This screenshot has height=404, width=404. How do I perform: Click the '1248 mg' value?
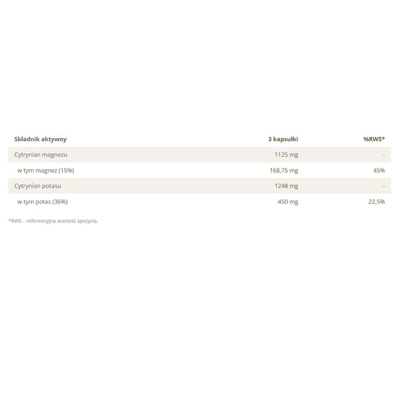point(286,186)
